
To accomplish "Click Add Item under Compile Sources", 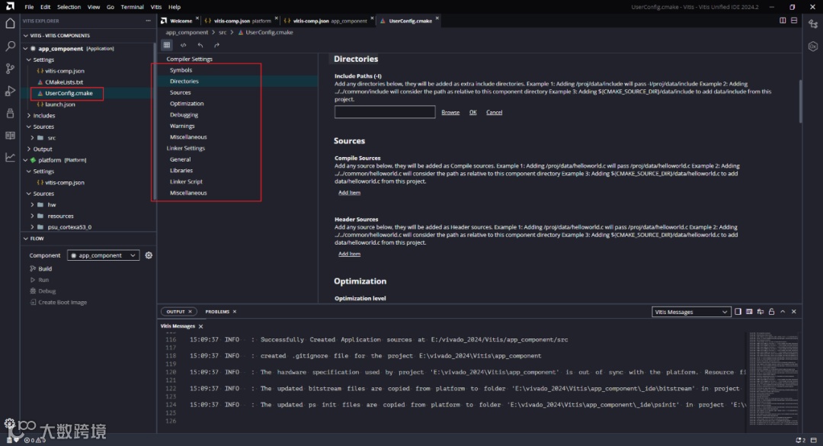I will 350,193.
